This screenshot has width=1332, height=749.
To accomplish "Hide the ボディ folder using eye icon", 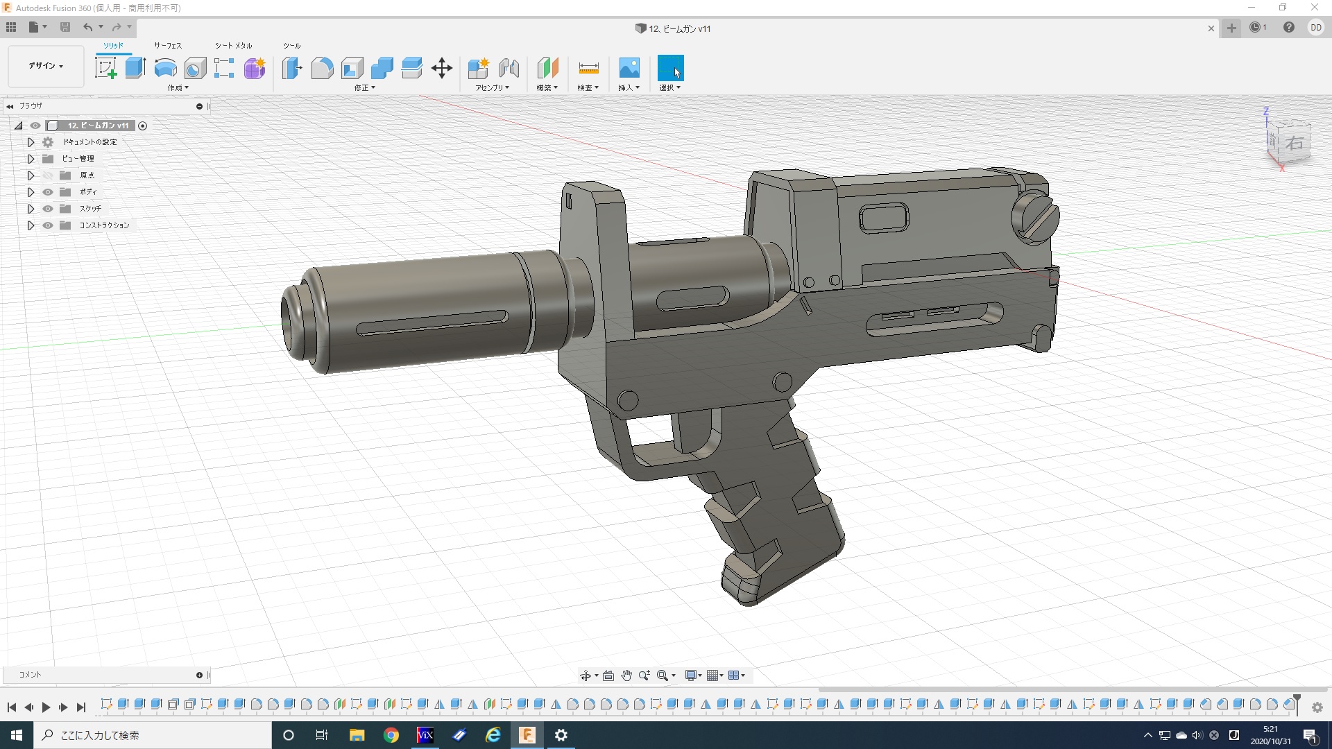I will (48, 192).
